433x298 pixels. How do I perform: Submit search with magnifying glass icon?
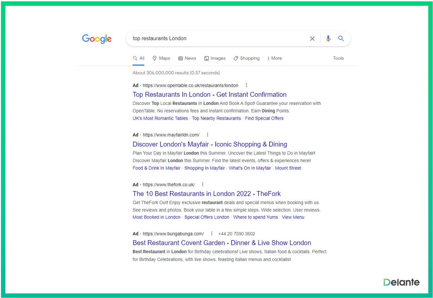(341, 39)
